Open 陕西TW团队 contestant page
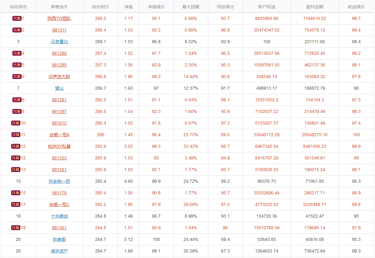 pyautogui.click(x=59, y=18)
